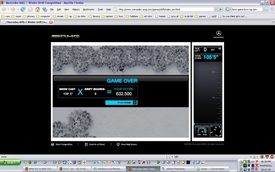
Task: Open the Edit menu
Action: click(x=59, y=10)
